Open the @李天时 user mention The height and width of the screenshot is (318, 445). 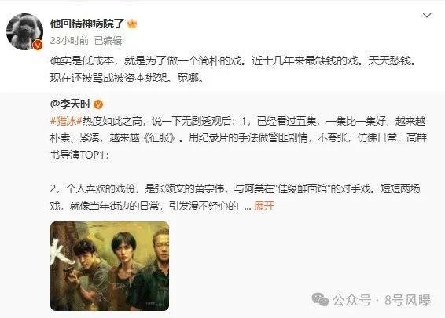[70, 104]
